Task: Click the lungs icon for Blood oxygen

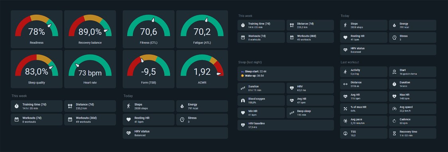Action: (243, 100)
